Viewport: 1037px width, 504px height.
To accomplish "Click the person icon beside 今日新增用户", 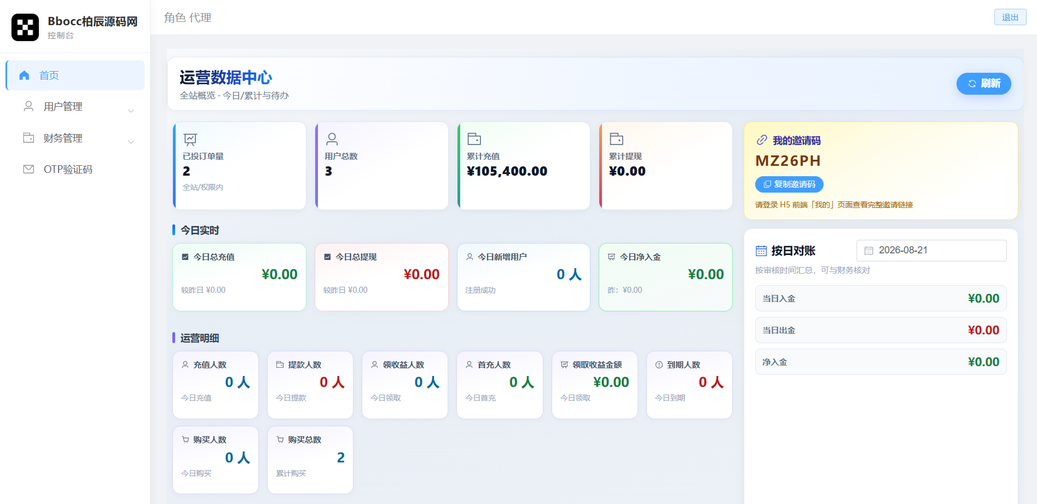I will [x=470, y=257].
